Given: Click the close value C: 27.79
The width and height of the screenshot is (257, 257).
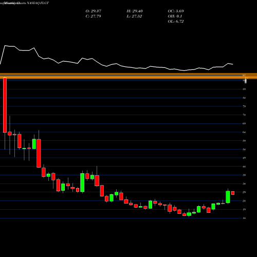Looking at the screenshot, I should coord(93,16).
